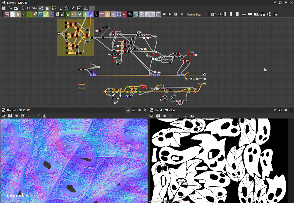Screen dimensions: 294x203
Task: Toggle node connector display mode button
Action: [x=41, y=8]
